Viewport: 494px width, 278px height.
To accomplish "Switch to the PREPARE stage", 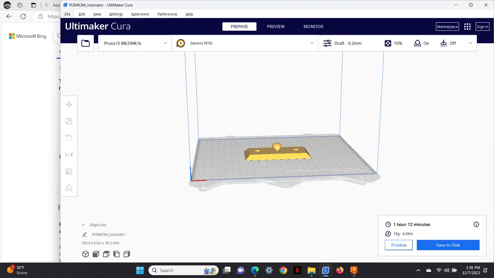I will (239, 27).
